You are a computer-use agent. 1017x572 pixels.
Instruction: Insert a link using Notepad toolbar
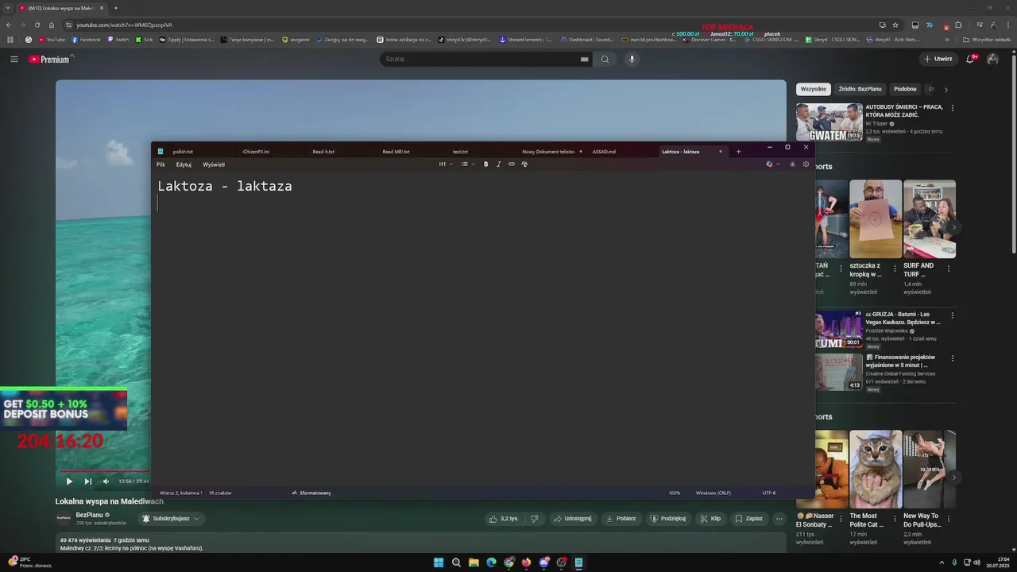(x=512, y=164)
